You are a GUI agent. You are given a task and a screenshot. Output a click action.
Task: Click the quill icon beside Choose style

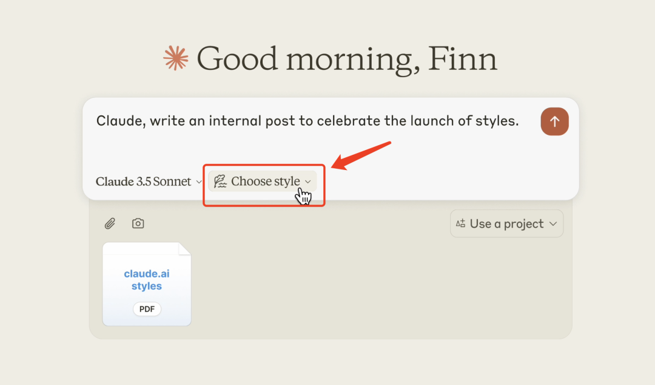tap(220, 181)
